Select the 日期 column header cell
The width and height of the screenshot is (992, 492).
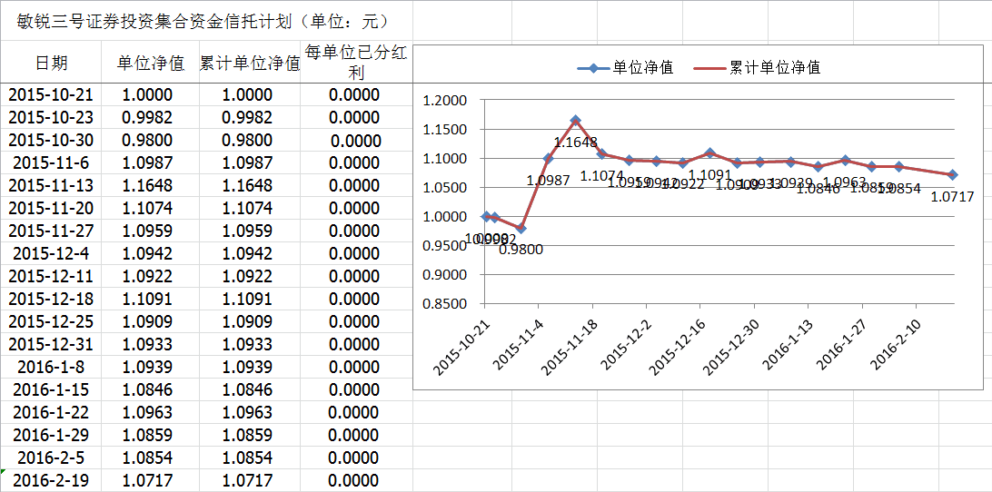tap(51, 63)
